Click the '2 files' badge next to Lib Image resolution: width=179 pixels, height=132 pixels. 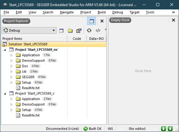[x=34, y=72]
